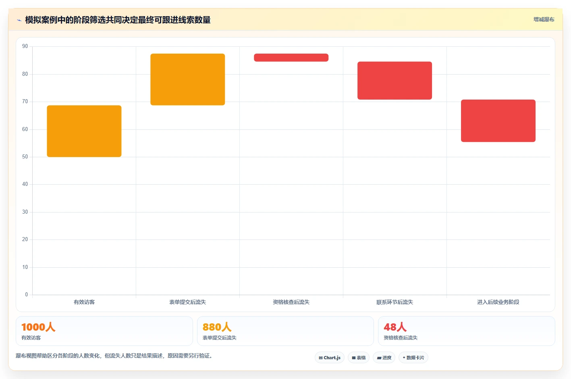Image resolution: width=571 pixels, height=379 pixels.
Task: Click the 90 y-axis tick label
Action: point(25,46)
